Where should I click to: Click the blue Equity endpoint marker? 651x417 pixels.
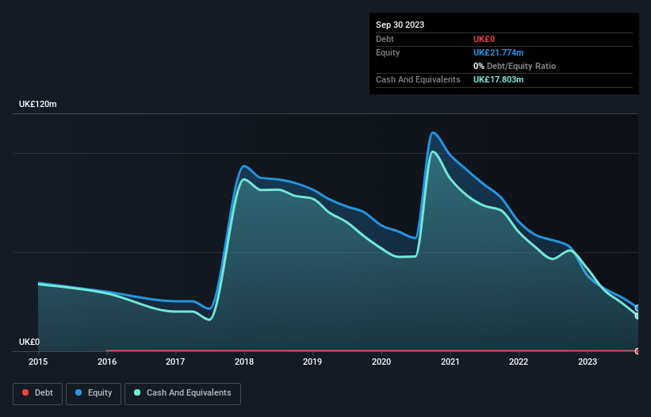click(638, 308)
